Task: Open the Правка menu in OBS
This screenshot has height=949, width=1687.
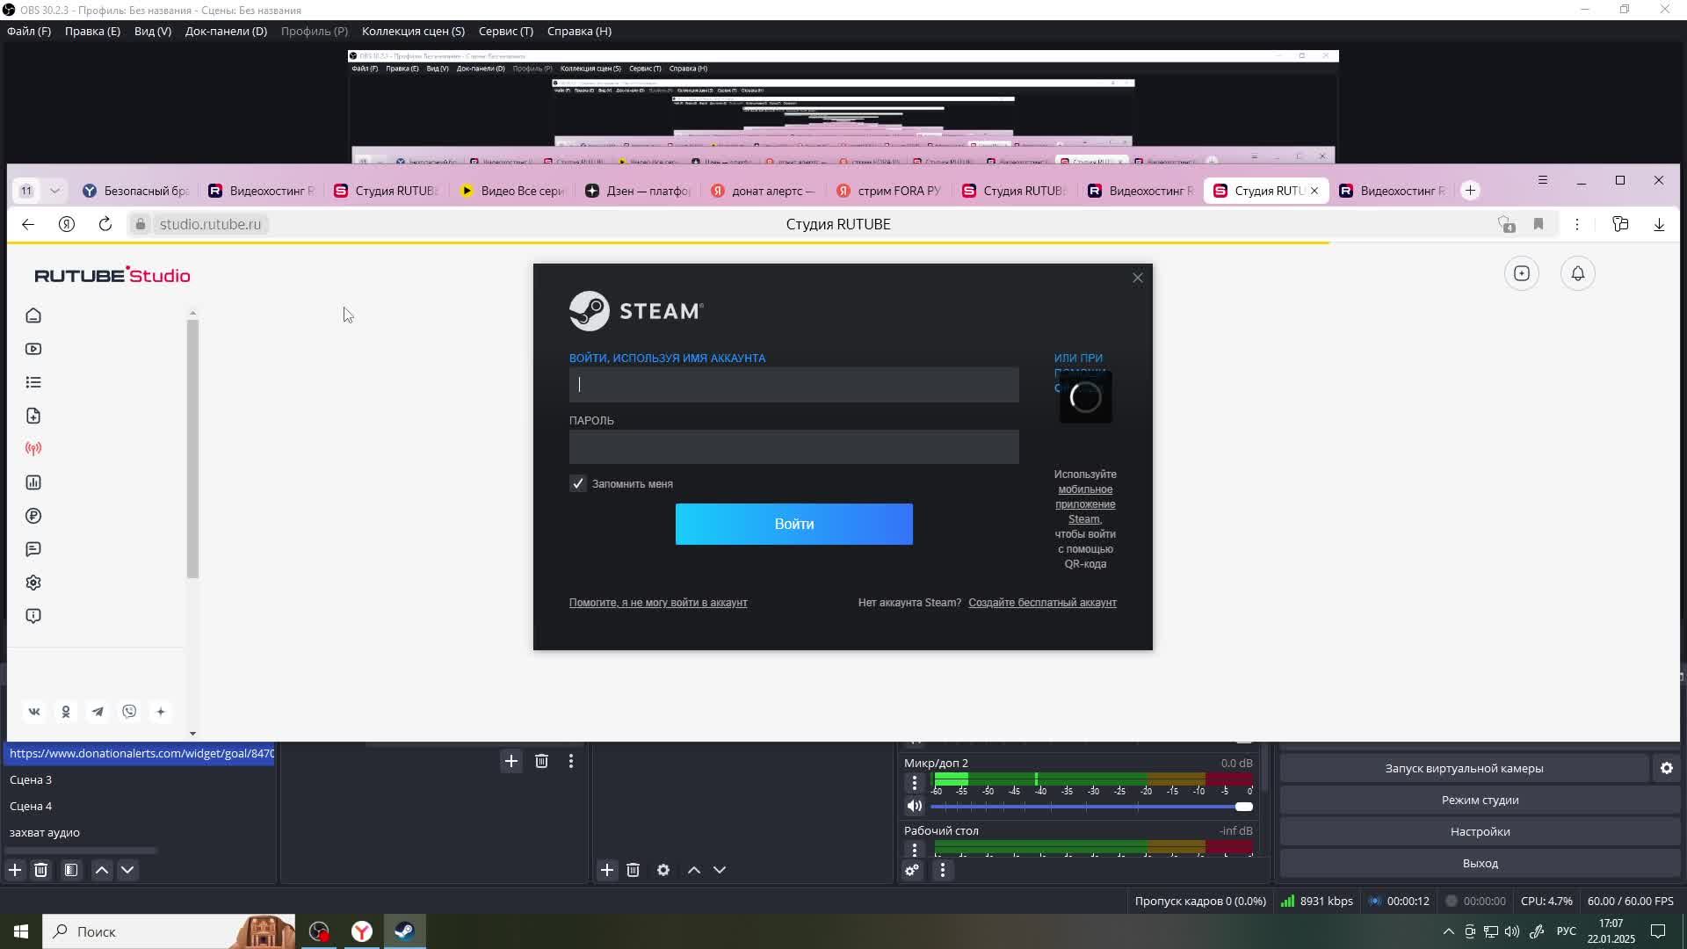Action: [92, 31]
